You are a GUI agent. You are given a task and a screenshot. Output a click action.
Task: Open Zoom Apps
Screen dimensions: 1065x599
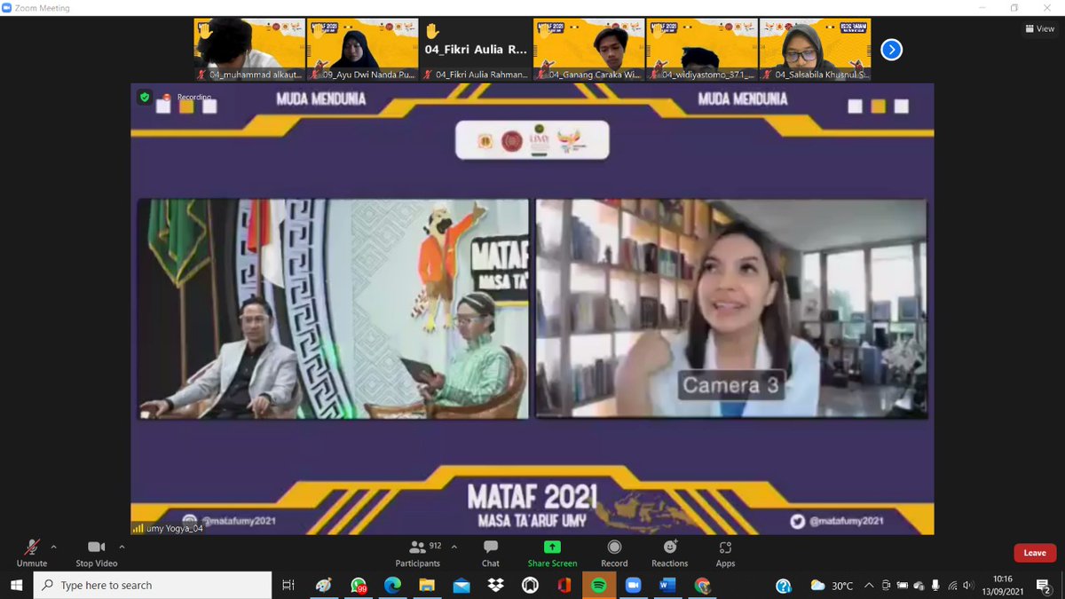725,552
